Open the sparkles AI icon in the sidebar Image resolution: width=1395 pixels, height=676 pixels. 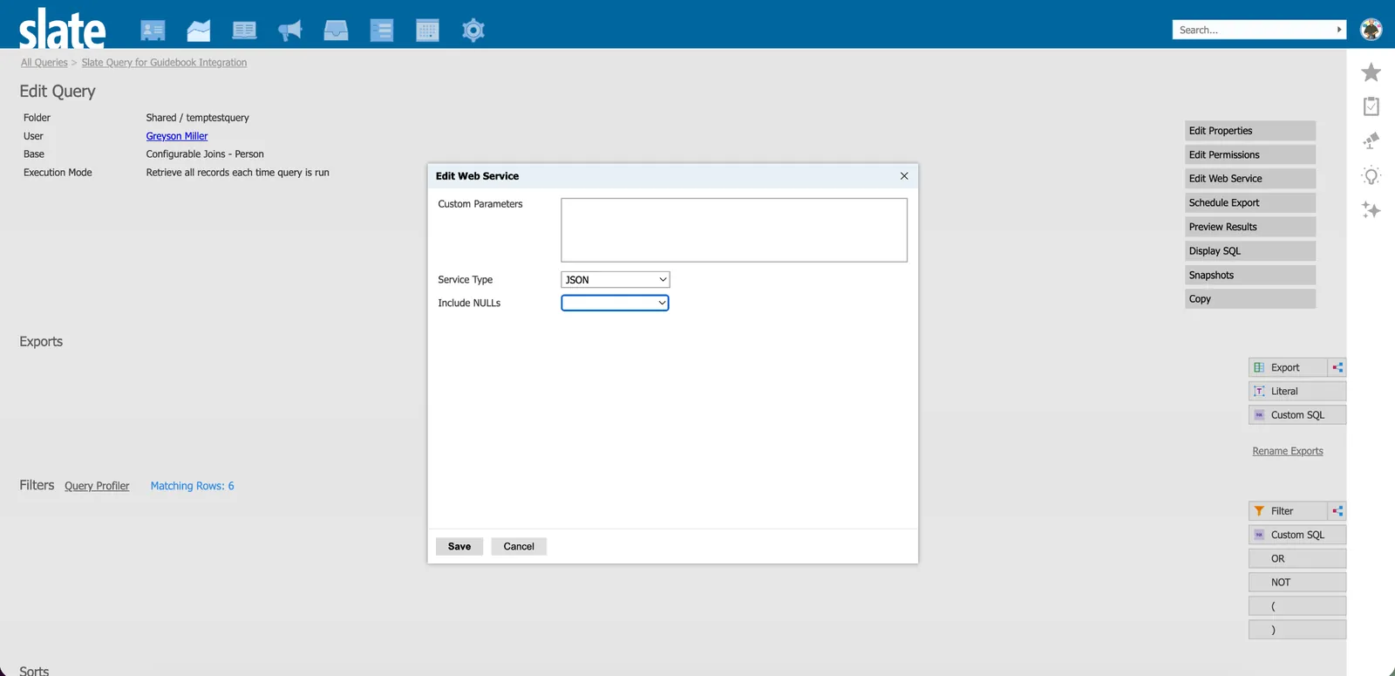[x=1371, y=210]
